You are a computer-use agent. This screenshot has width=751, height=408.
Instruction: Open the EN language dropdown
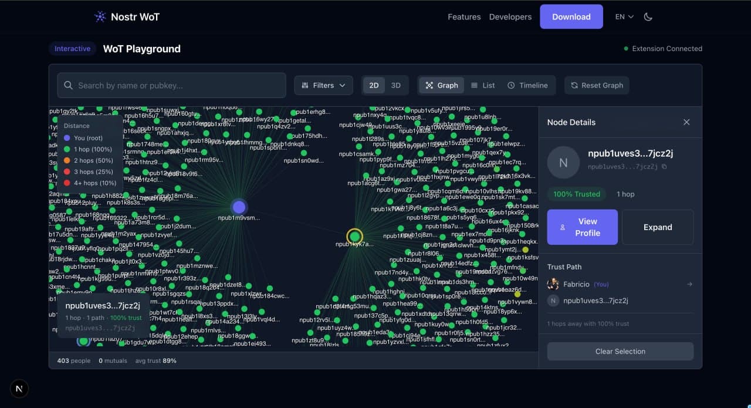(623, 16)
